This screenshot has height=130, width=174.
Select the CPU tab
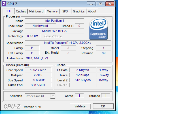[x=9, y=11]
